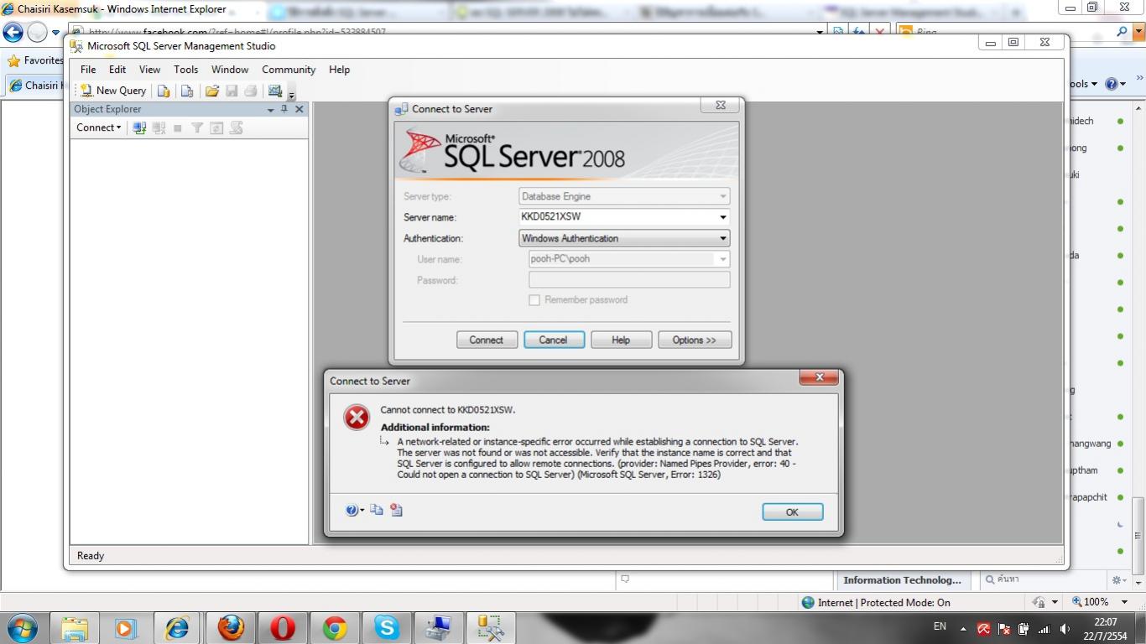Open the Community menu

[288, 70]
